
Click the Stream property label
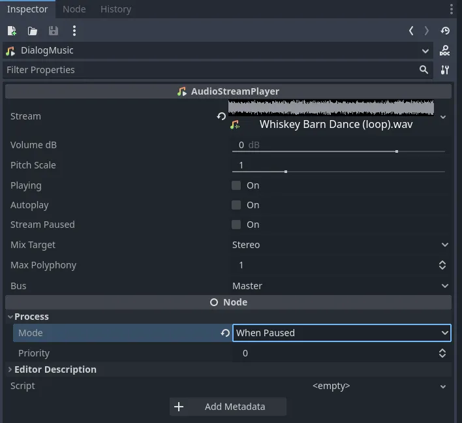tap(25, 116)
